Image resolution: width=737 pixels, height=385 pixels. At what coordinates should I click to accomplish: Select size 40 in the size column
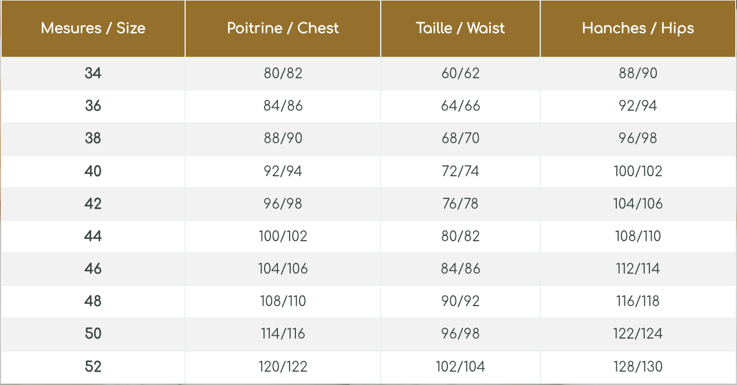pyautogui.click(x=93, y=171)
